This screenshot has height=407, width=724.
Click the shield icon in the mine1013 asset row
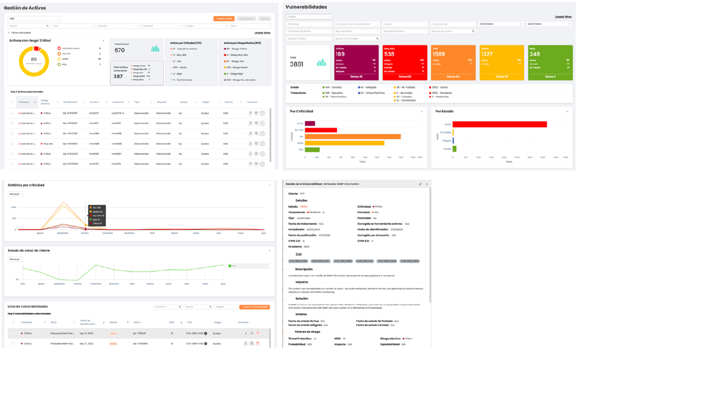click(256, 123)
